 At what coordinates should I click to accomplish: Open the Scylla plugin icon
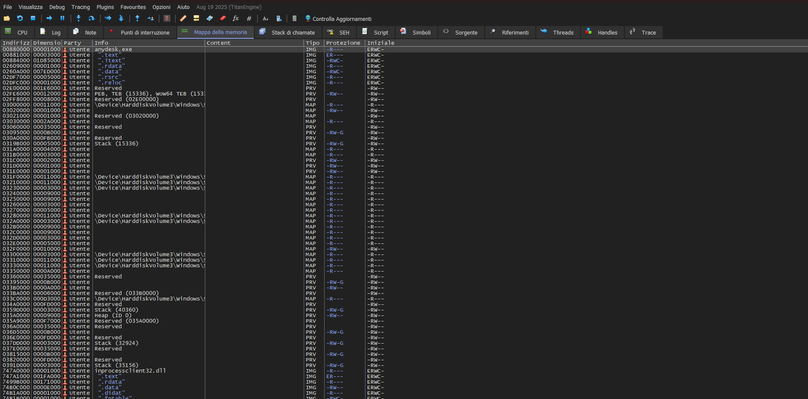pyautogui.click(x=167, y=18)
